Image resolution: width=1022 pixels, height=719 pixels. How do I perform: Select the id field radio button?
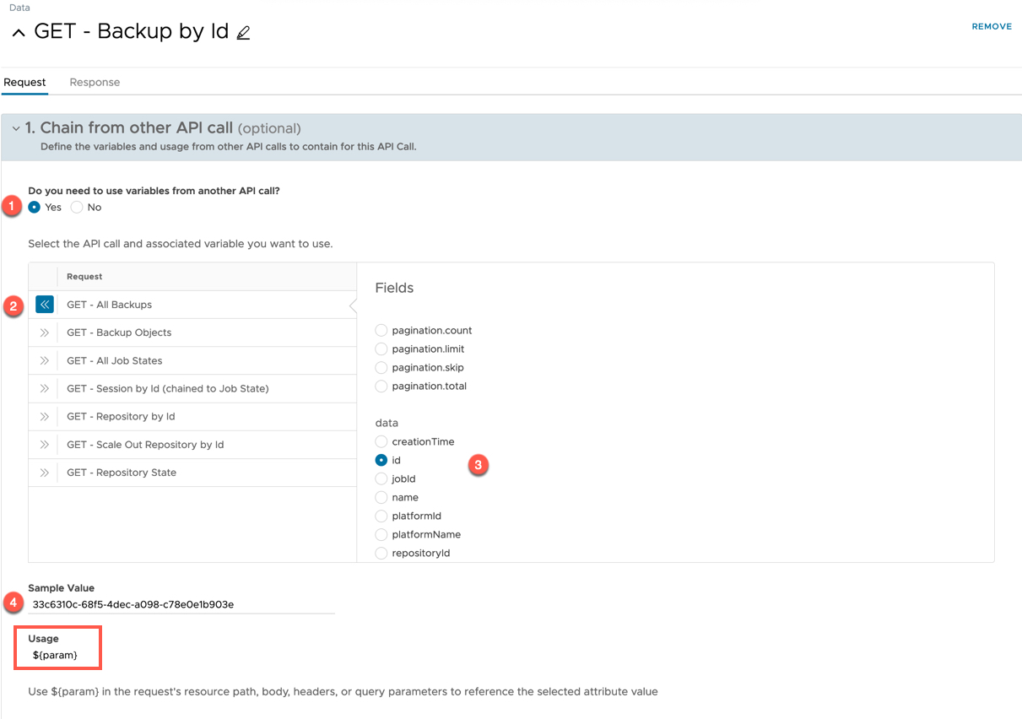pos(381,460)
